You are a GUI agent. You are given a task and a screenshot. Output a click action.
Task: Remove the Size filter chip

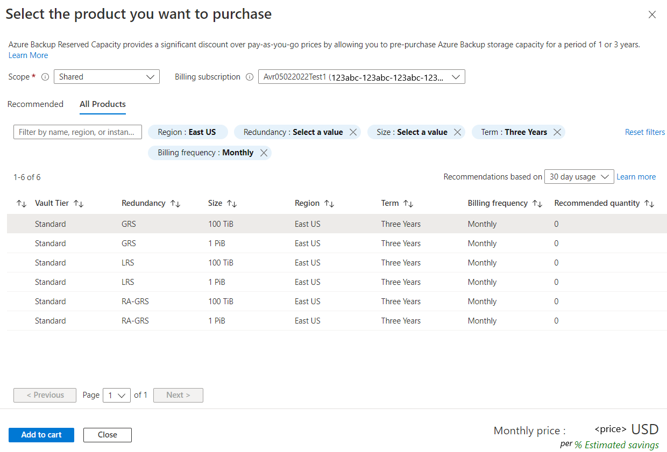[x=458, y=132]
